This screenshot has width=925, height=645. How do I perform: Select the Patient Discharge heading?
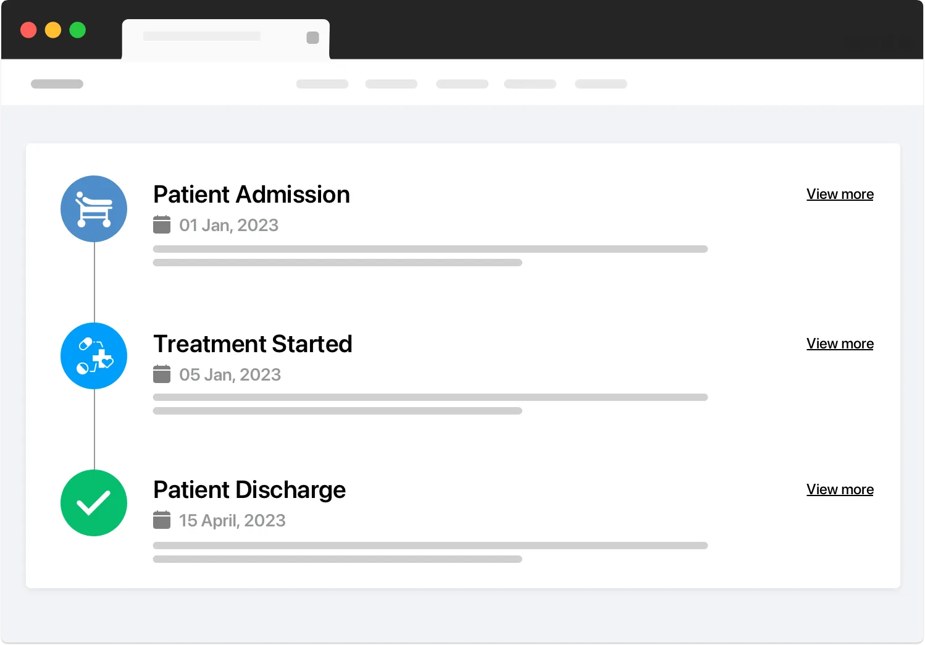coord(249,490)
